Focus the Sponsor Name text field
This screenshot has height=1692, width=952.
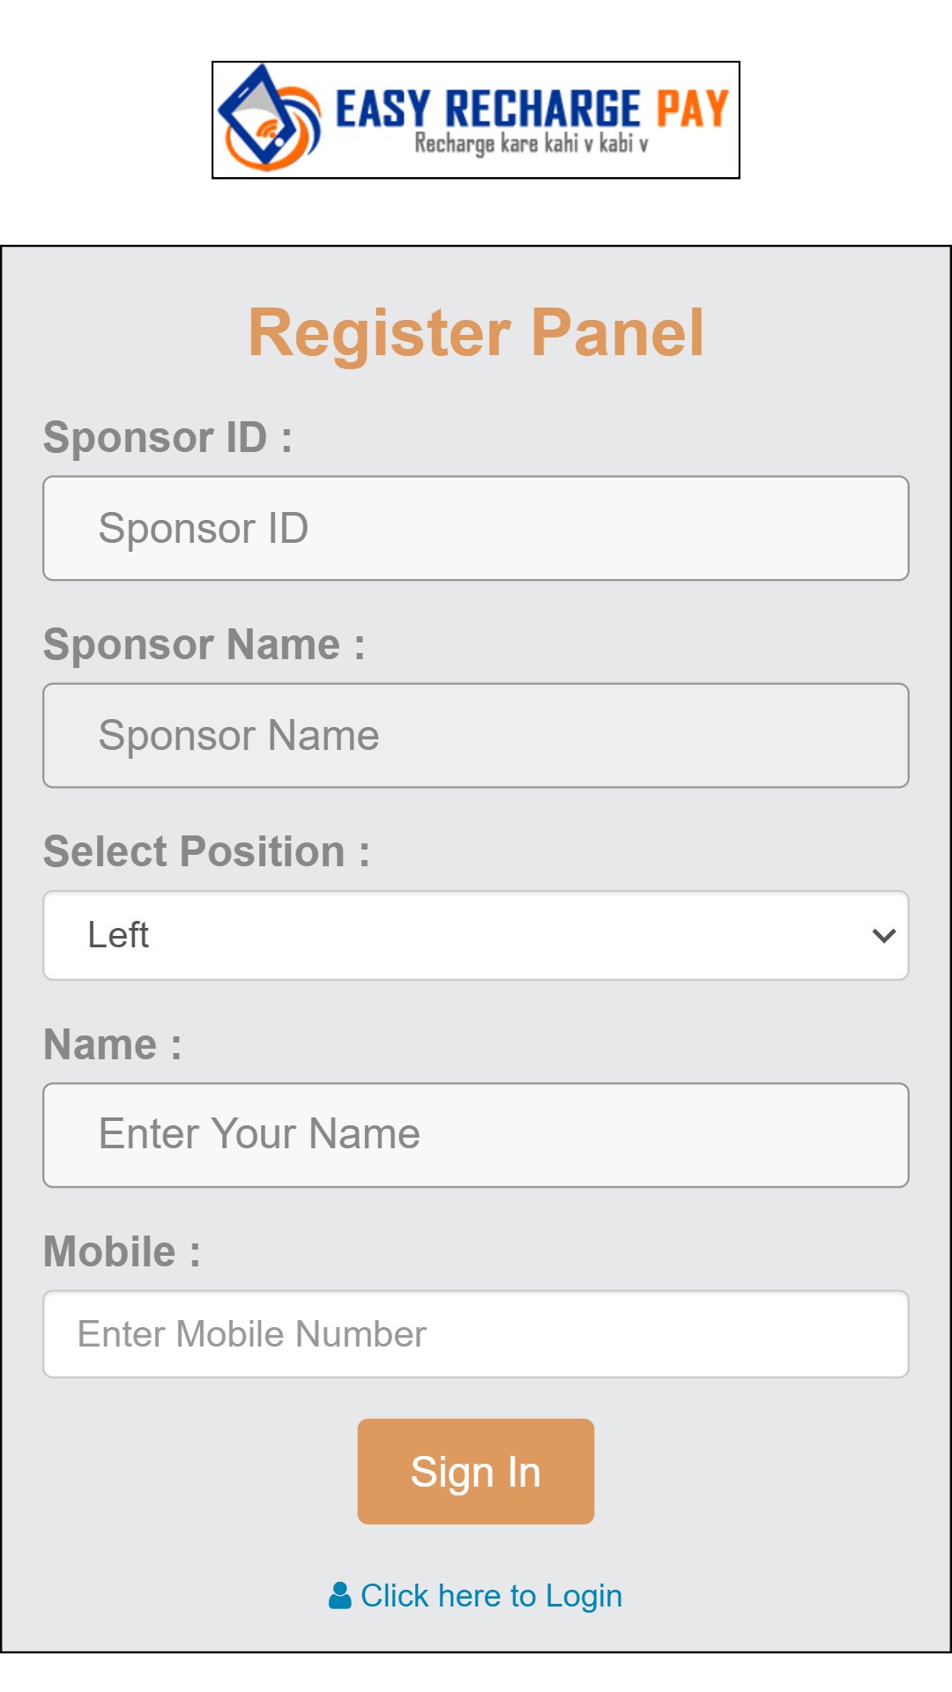point(476,736)
